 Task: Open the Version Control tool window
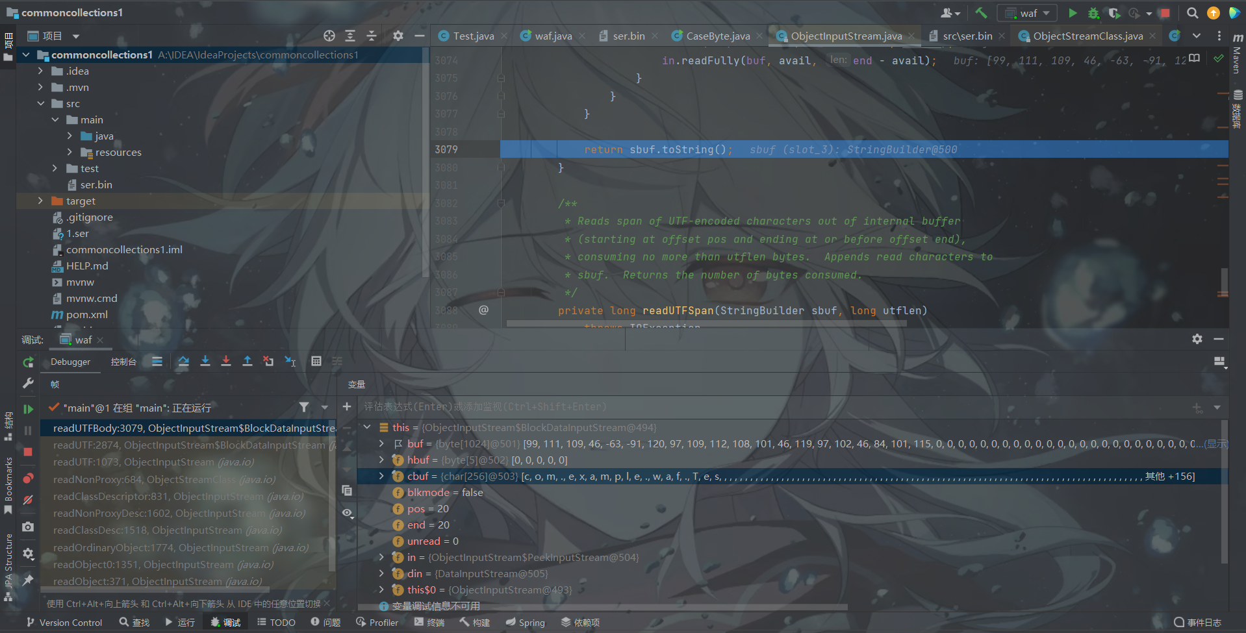pyautogui.click(x=64, y=623)
